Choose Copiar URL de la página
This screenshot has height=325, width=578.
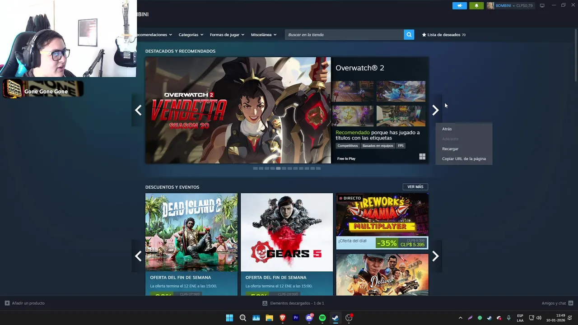click(x=464, y=159)
